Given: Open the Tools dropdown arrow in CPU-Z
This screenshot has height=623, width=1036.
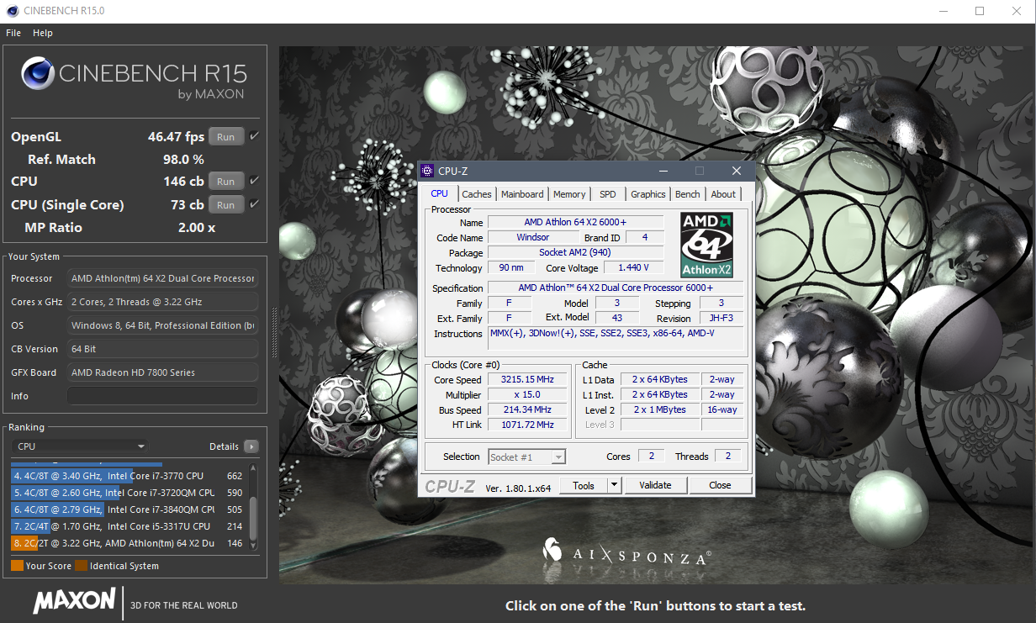Looking at the screenshot, I should click(x=614, y=485).
